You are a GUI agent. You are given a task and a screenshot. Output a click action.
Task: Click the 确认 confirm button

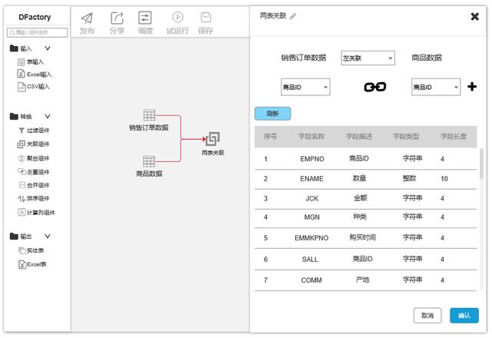[464, 316]
